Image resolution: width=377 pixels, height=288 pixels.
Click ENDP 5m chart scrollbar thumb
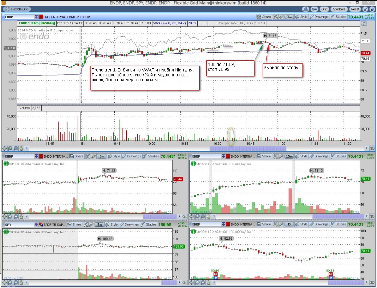[x=159, y=217]
